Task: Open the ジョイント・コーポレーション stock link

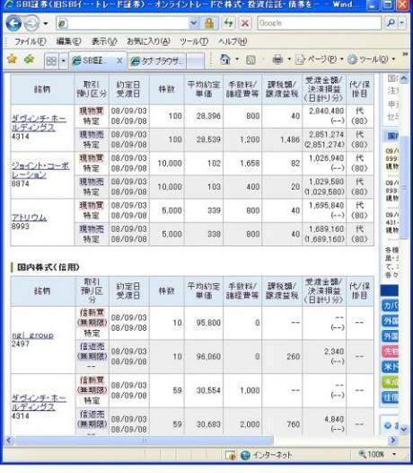Action: coord(40,170)
